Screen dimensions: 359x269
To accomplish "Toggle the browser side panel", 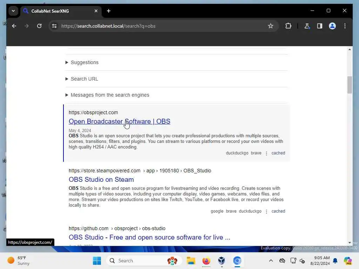I will pos(320,26).
